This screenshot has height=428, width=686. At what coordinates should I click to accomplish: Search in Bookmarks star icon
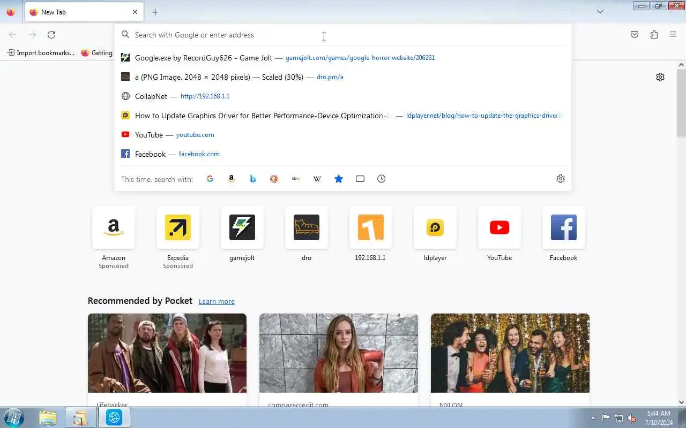(x=339, y=179)
